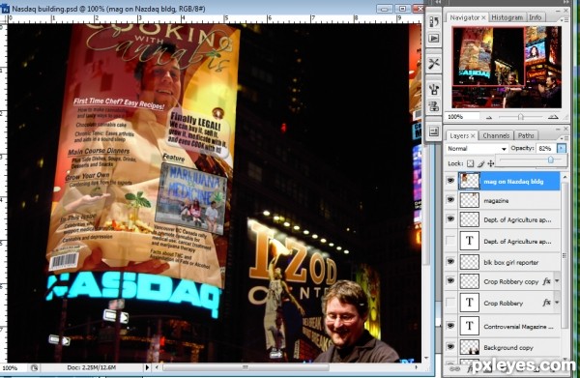The image size is (580, 378).
Task: Collapse the icon dock double arrows
Action: point(439,2)
